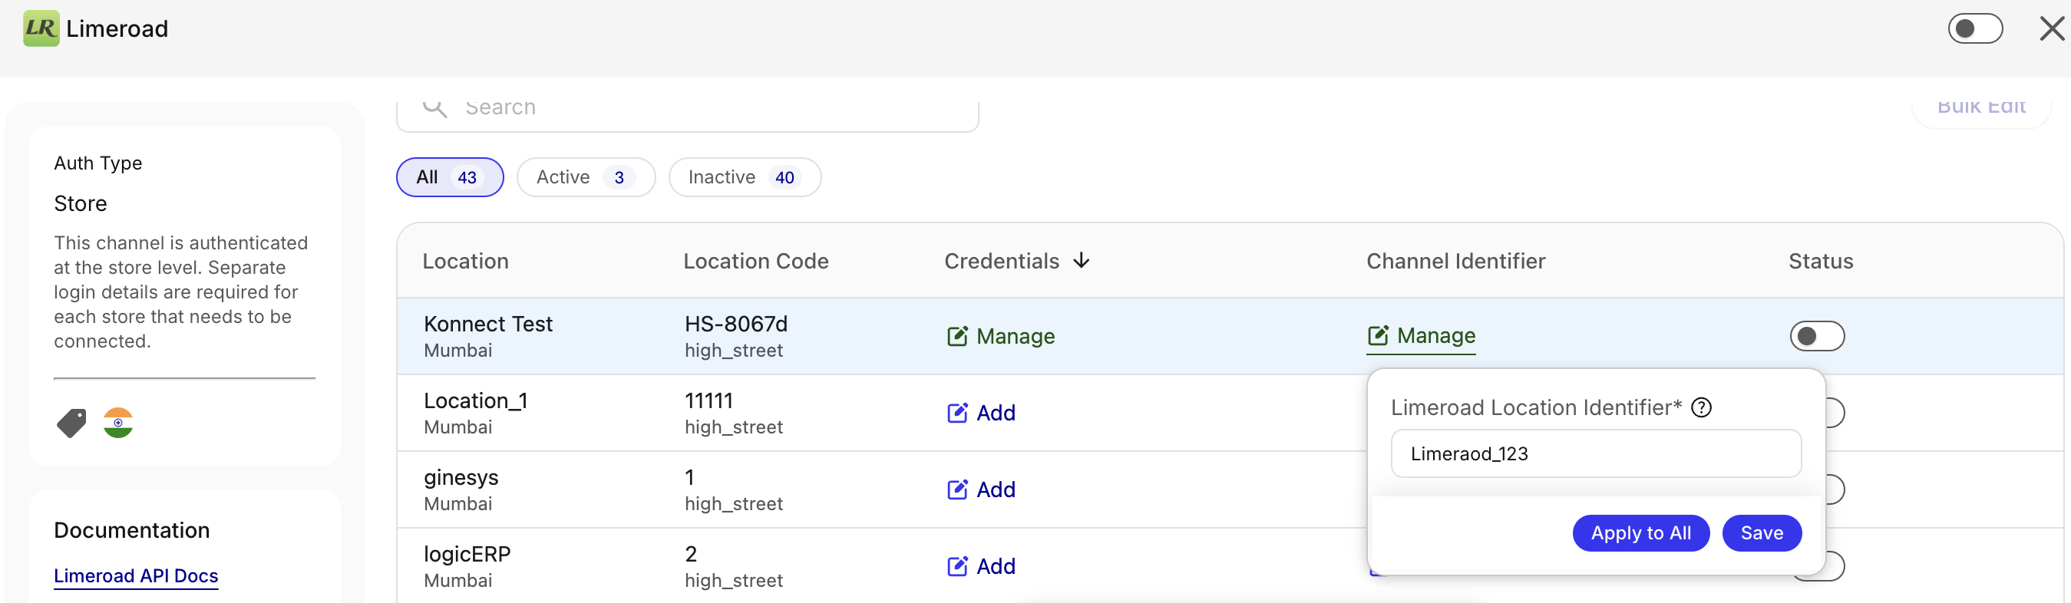Click the Channel Identifier column header

pyautogui.click(x=1455, y=262)
